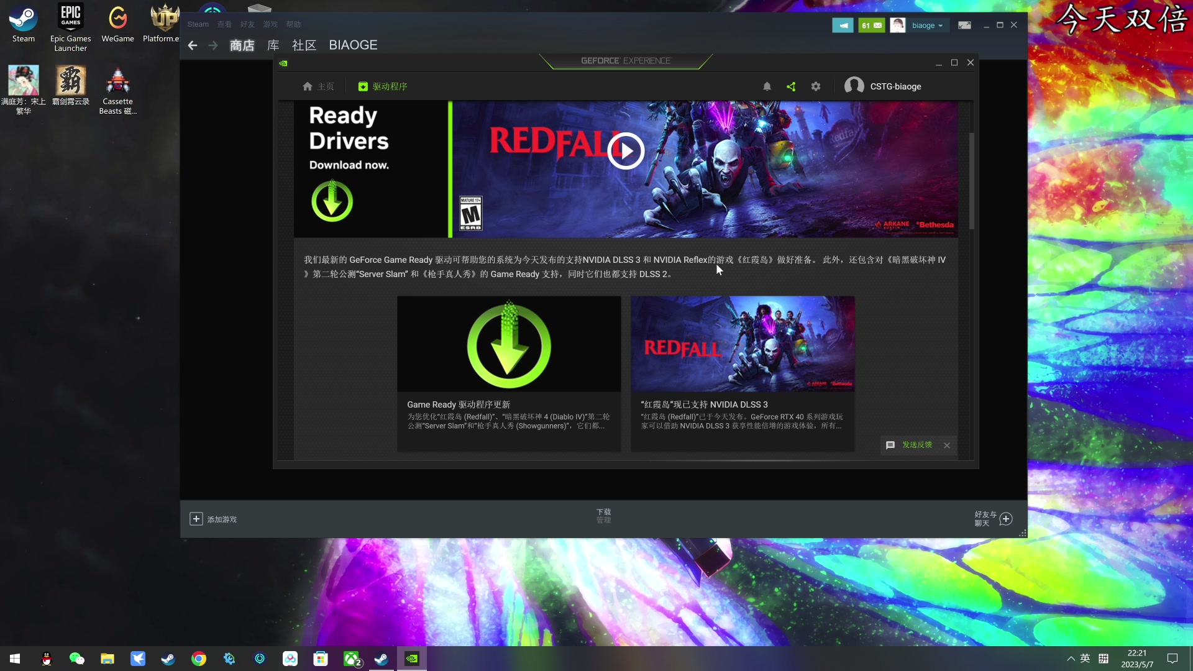Switch Steam to Big Picture mode

[964, 25]
